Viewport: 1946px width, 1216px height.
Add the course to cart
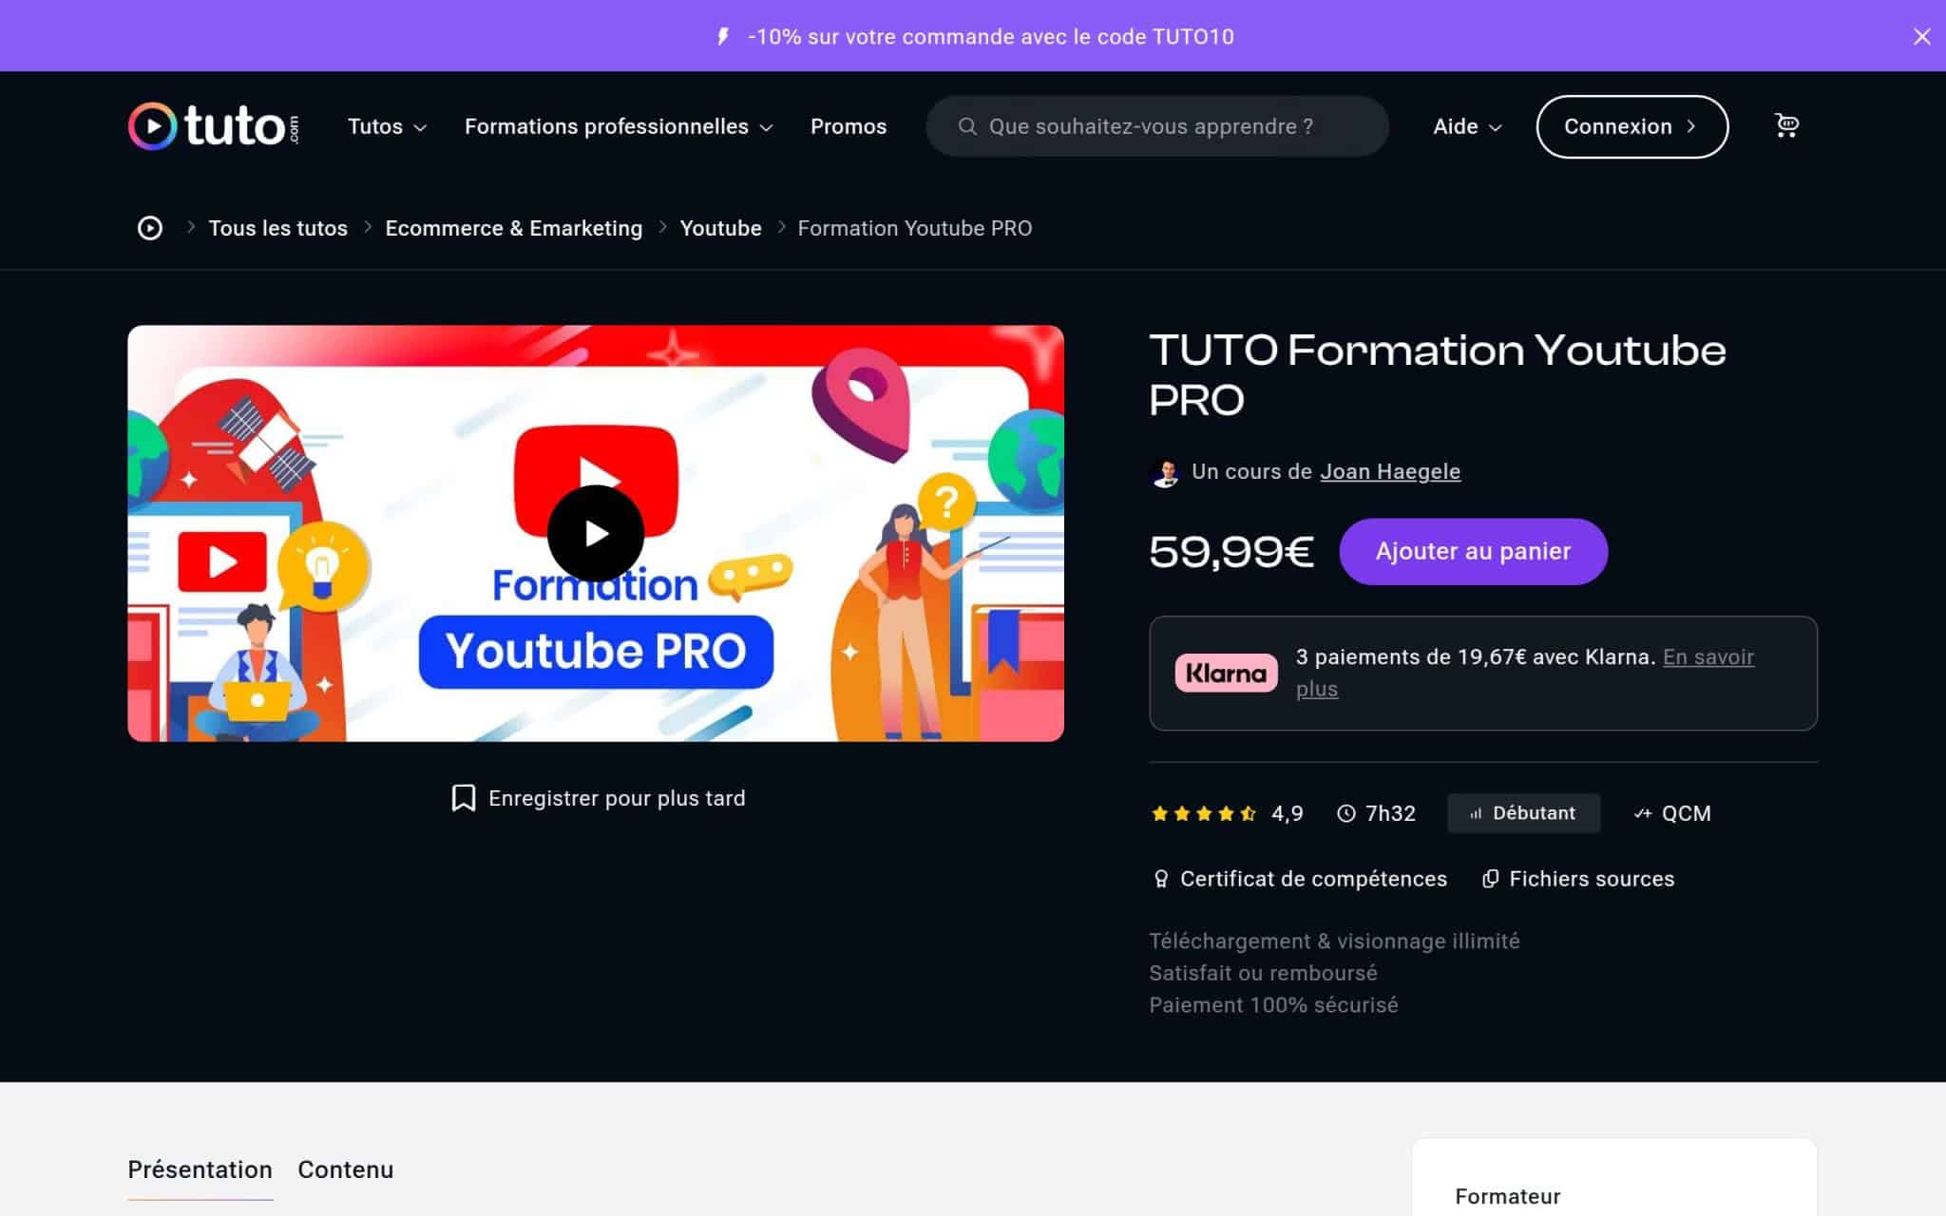click(1473, 551)
